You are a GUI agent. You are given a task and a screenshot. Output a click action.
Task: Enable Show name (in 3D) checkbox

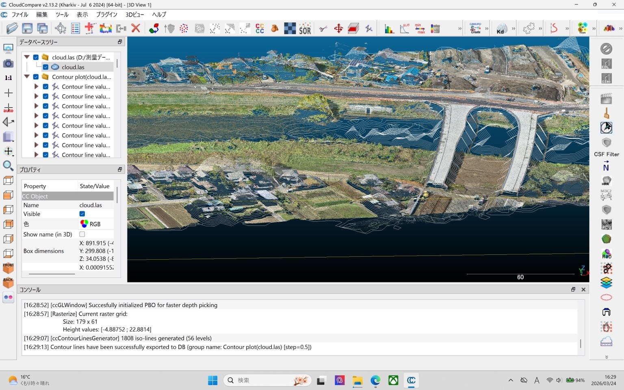(82, 234)
